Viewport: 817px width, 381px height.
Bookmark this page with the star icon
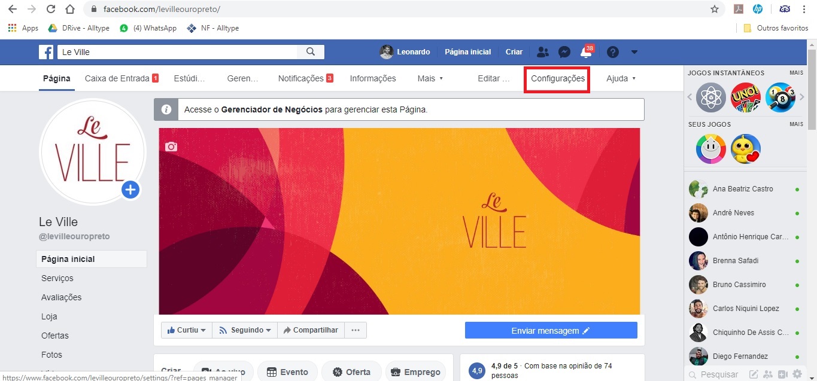coord(714,9)
